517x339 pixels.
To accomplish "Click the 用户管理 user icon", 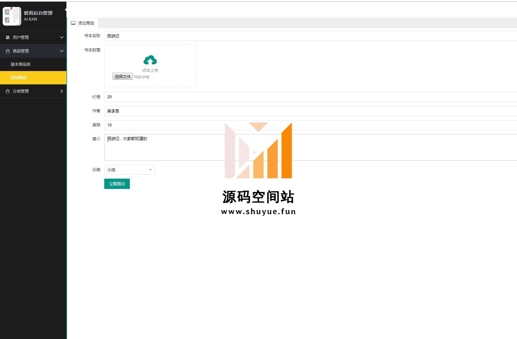I will (8, 38).
